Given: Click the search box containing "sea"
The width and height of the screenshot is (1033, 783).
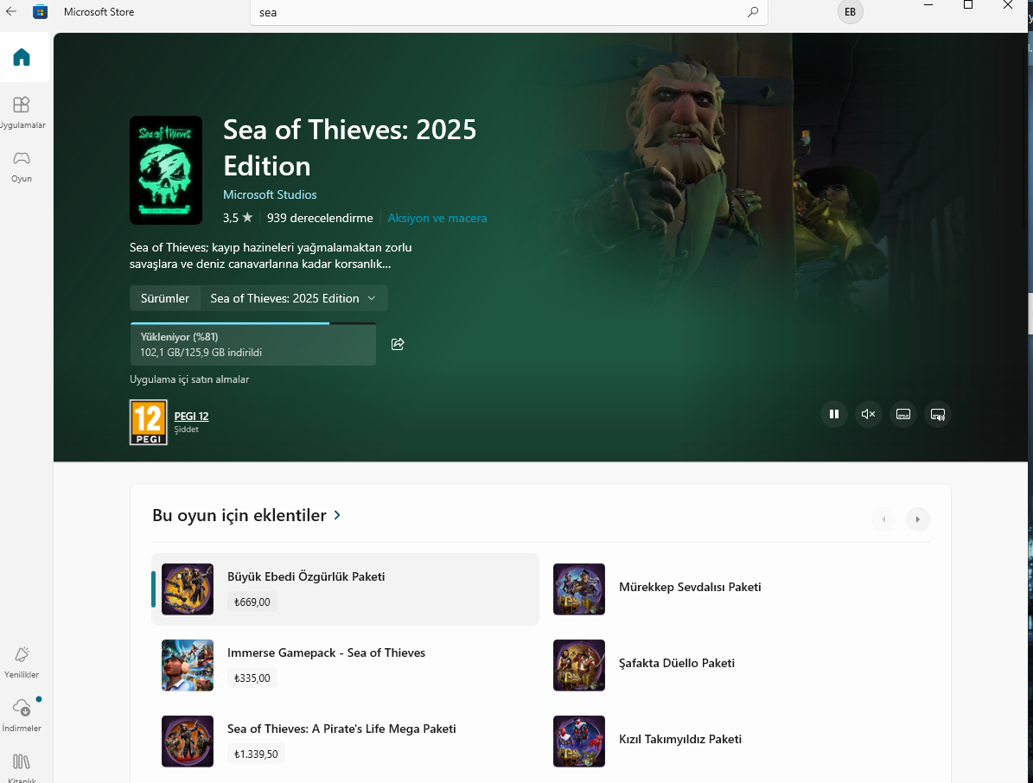Looking at the screenshot, I should point(508,12).
